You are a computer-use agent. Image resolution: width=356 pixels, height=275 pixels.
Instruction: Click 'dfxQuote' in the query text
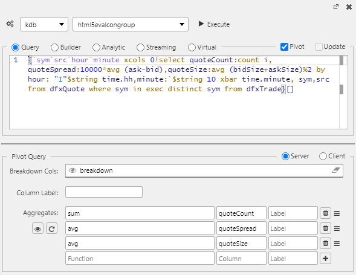point(67,89)
